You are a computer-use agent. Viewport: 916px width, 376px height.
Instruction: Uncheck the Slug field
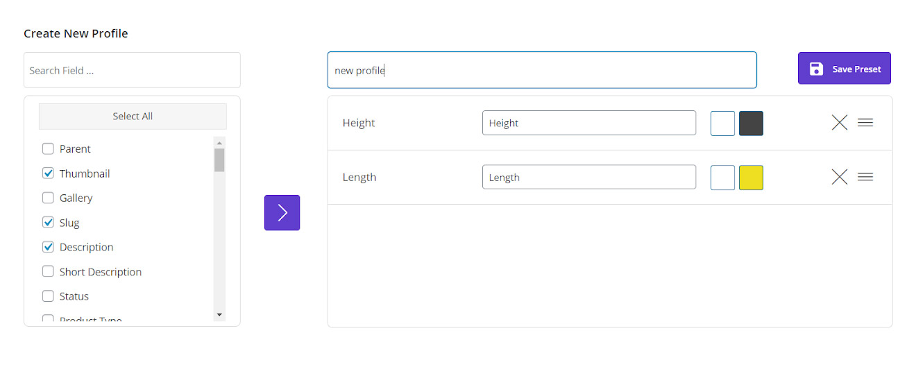point(48,223)
